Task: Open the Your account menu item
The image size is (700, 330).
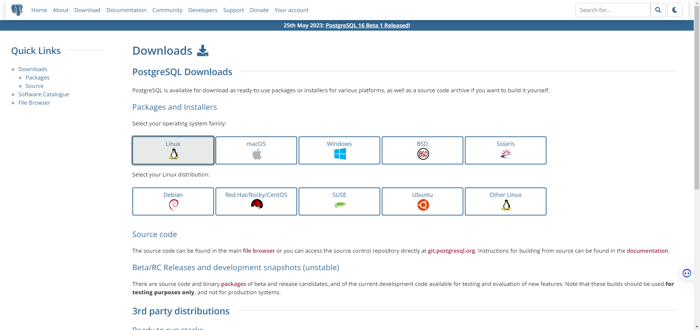Action: [x=292, y=10]
